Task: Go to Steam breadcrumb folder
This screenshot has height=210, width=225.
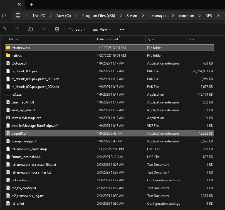Action: [132, 16]
